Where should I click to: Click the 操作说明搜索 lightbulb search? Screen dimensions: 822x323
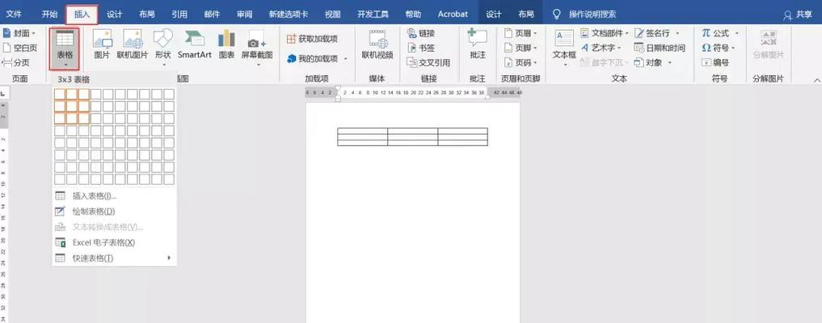pyautogui.click(x=585, y=15)
